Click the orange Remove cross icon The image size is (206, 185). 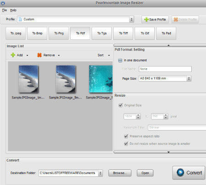click(39, 55)
